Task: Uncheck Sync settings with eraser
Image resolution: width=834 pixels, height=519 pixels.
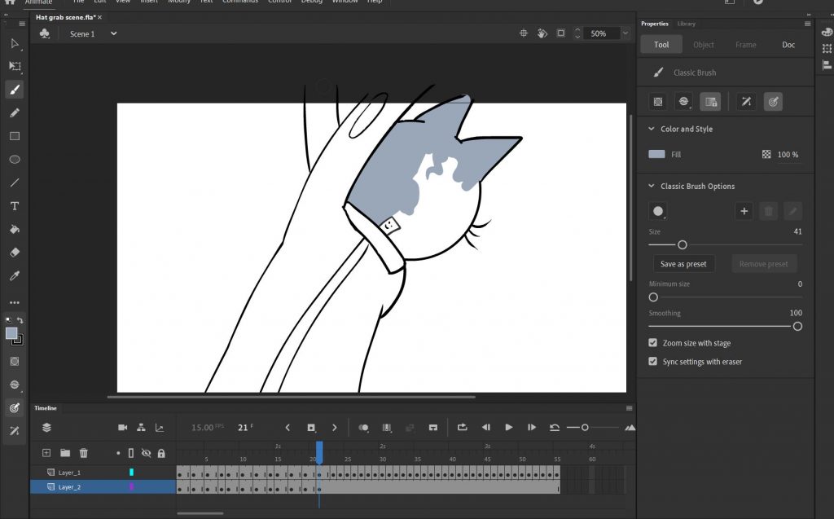Action: (653, 362)
